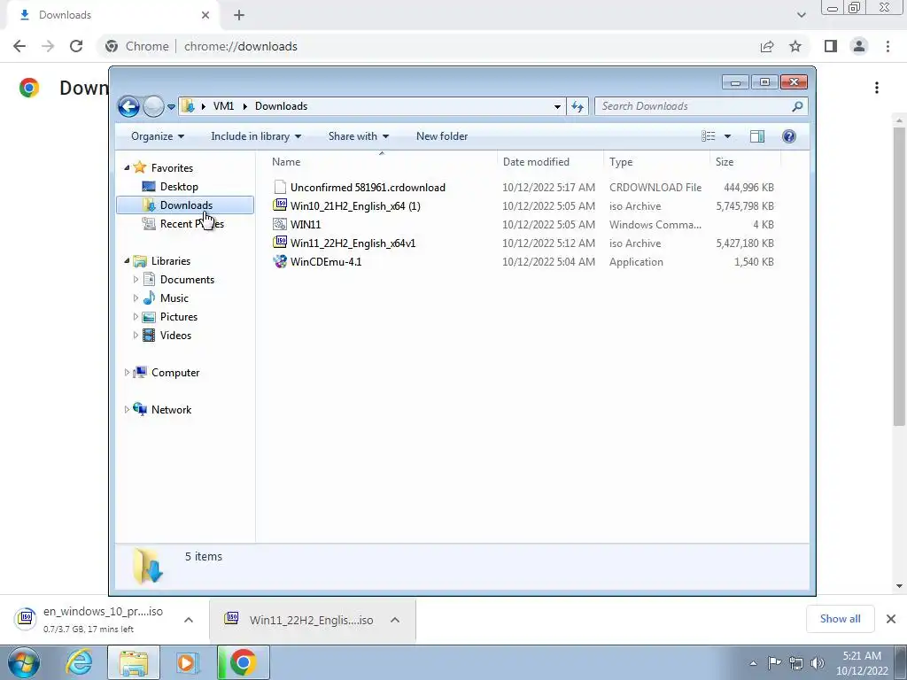Open Explorer help icon
Screen dimensions: 907x680
click(x=789, y=136)
